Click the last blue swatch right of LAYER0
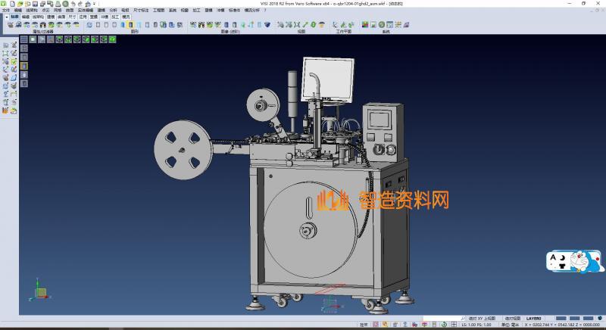The width and height of the screenshot is (606, 330). click(589, 319)
